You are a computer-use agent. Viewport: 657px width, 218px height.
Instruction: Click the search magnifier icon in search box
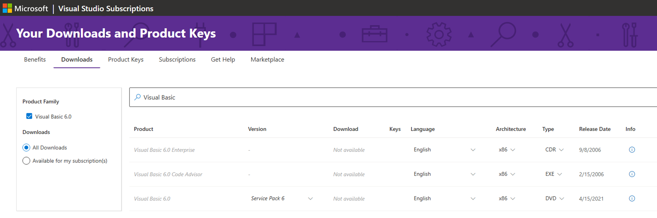click(x=137, y=97)
